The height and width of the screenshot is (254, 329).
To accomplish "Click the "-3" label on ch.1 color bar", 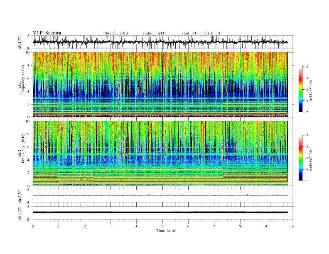I will 307,67.
